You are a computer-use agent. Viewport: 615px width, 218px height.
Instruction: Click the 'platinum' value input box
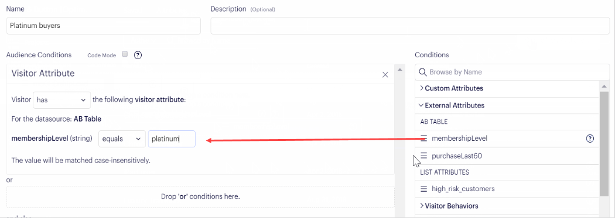pos(172,139)
